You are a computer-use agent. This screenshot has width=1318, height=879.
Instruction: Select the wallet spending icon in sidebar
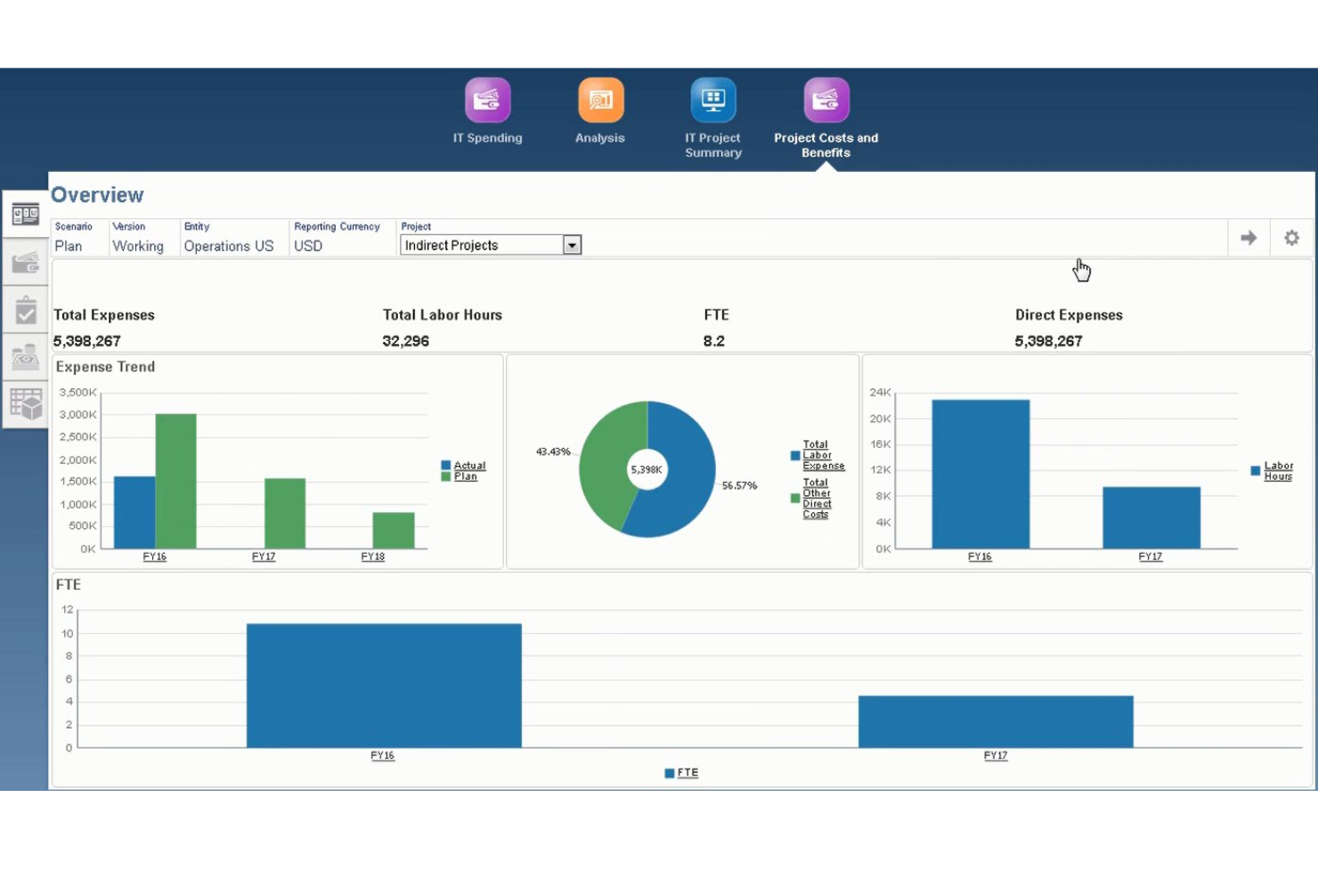coord(25,261)
